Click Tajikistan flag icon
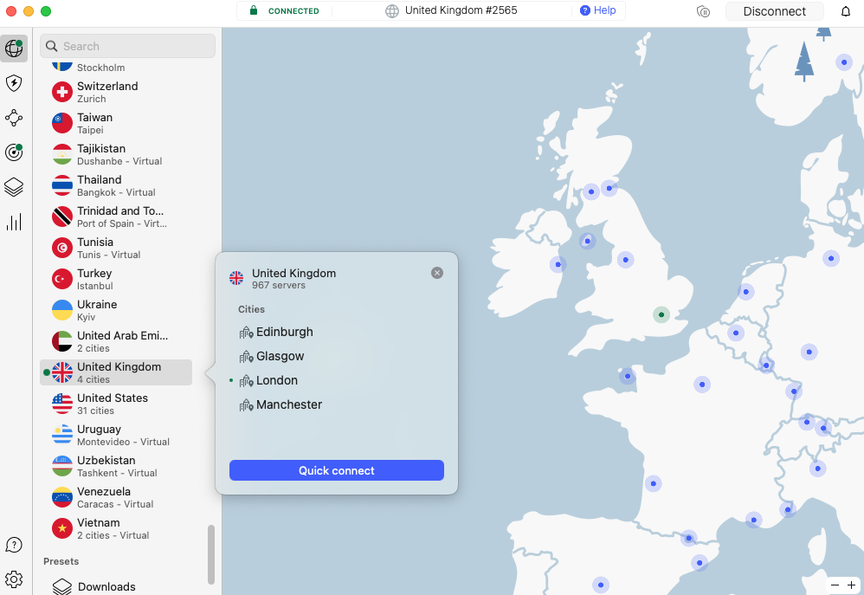 coord(62,154)
